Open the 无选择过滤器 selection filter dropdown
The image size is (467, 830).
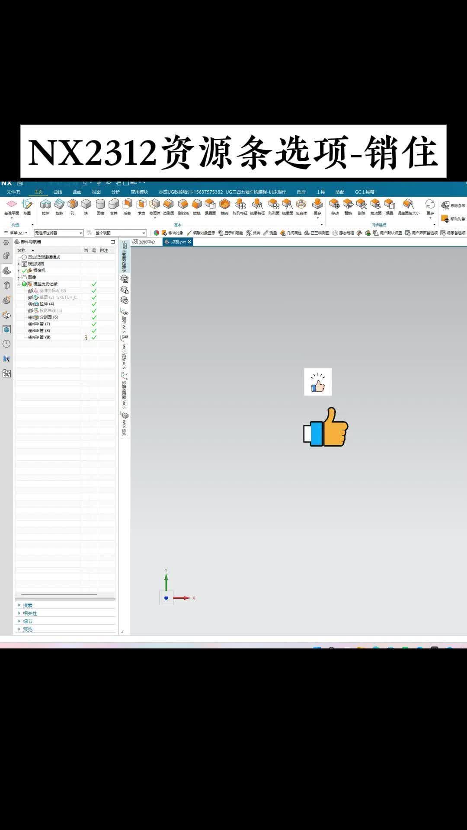(x=59, y=233)
